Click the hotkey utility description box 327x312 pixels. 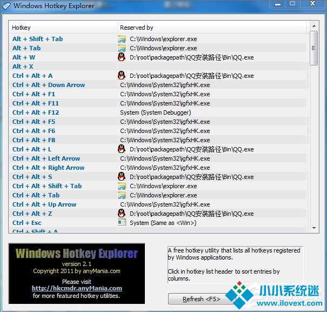click(235, 264)
